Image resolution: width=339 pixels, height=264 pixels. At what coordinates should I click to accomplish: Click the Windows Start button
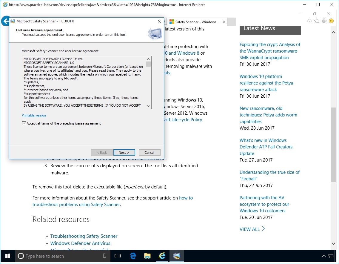coord(7,256)
